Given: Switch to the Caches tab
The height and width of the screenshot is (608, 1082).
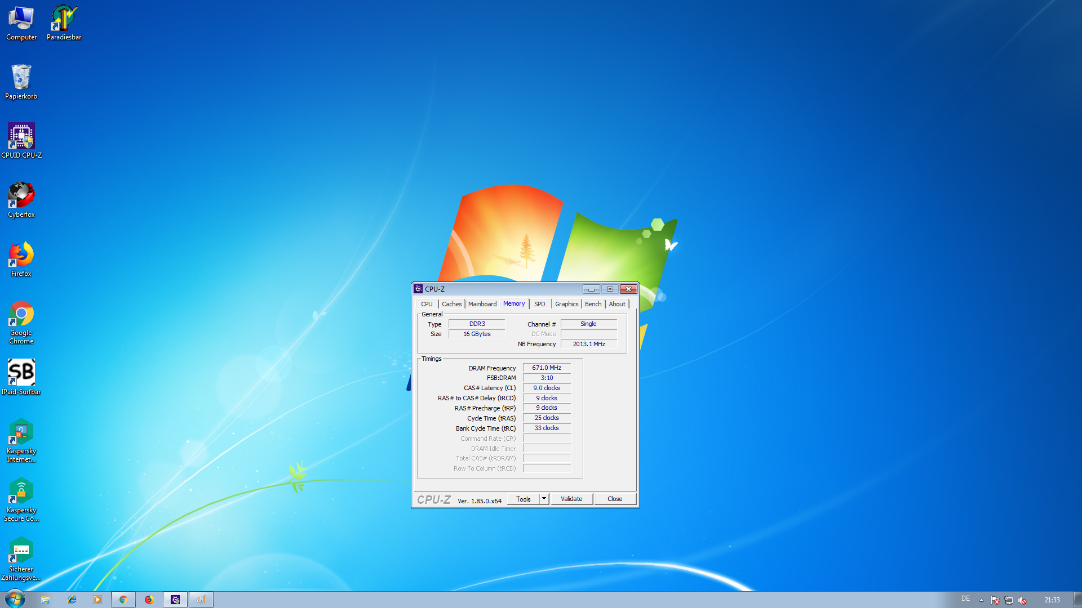Looking at the screenshot, I should pos(451,304).
